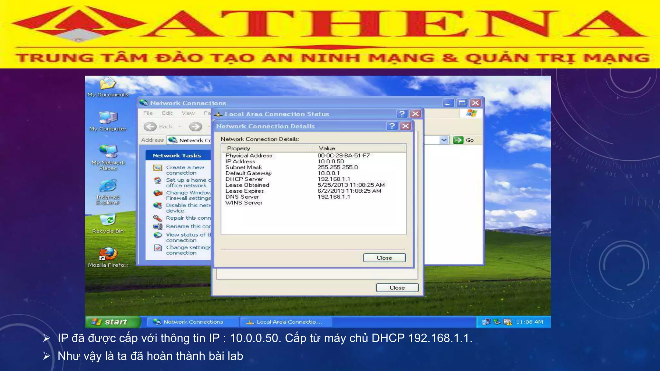Click Change Windows Firewall settings link
Screen dimensions: 660x371
pyautogui.click(x=188, y=195)
